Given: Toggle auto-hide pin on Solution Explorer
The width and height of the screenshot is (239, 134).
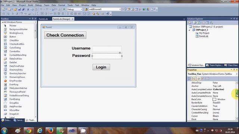Looking at the screenshot, I should (234, 19).
